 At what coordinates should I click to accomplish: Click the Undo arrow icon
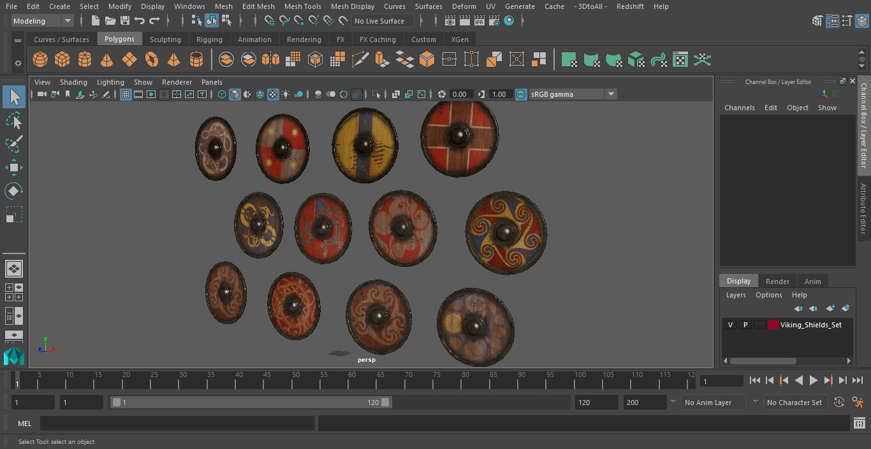140,21
